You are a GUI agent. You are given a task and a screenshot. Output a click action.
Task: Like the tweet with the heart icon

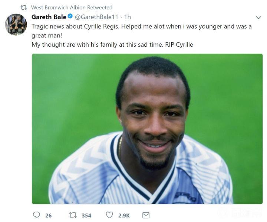109,215
